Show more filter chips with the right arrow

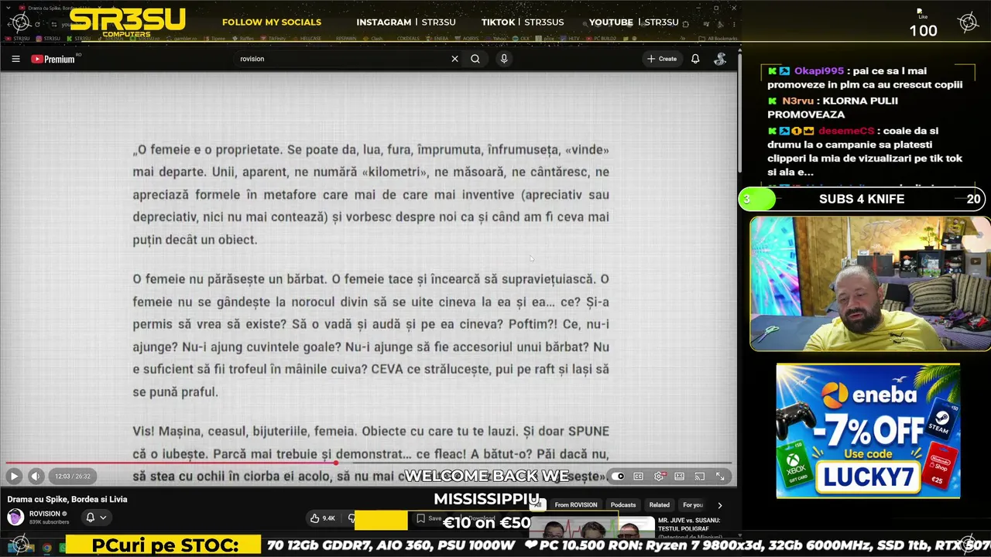720,505
